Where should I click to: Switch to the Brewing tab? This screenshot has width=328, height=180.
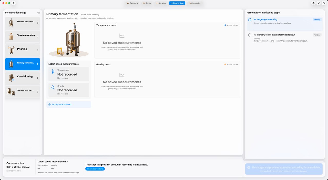coord(161,3)
